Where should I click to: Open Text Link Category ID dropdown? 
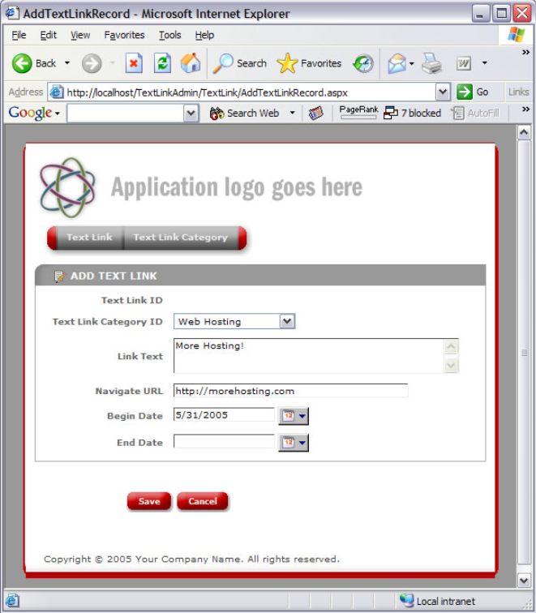(287, 321)
